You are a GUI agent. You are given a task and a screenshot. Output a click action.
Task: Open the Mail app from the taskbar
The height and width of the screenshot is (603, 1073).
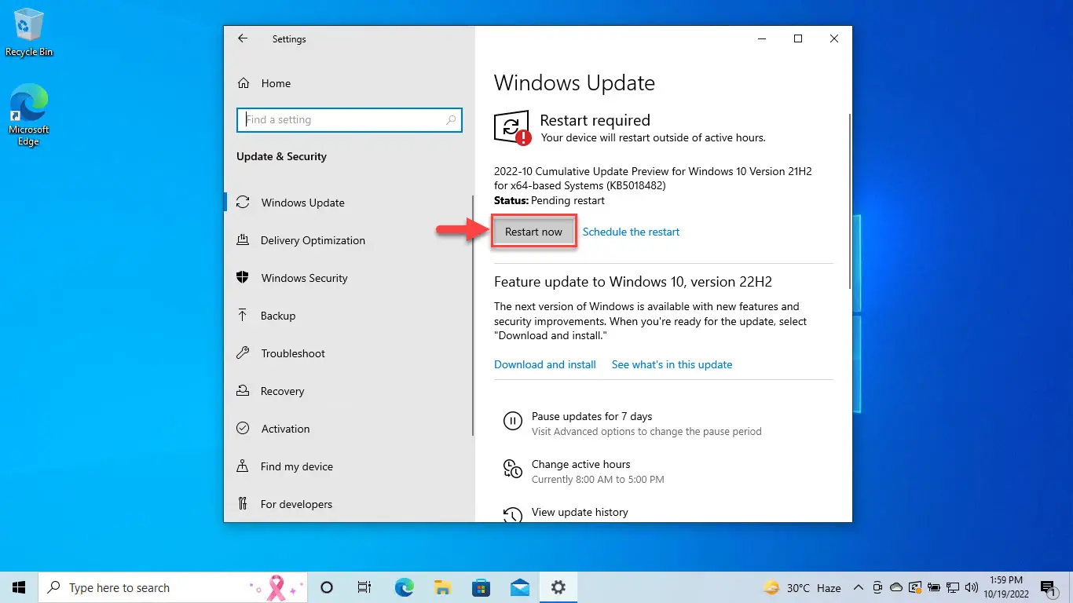[x=519, y=587]
